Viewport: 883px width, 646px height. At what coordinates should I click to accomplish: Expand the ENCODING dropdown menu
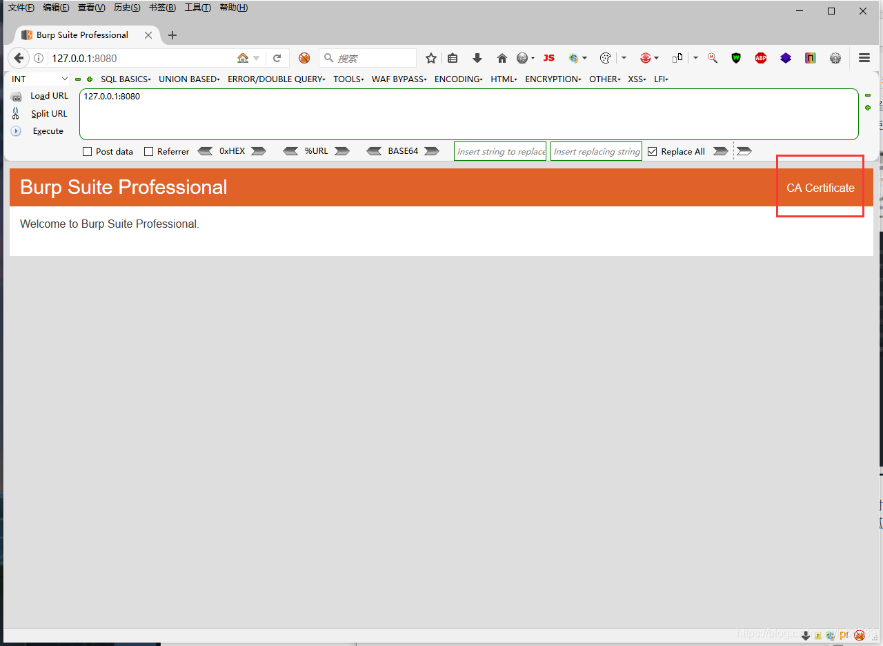459,79
